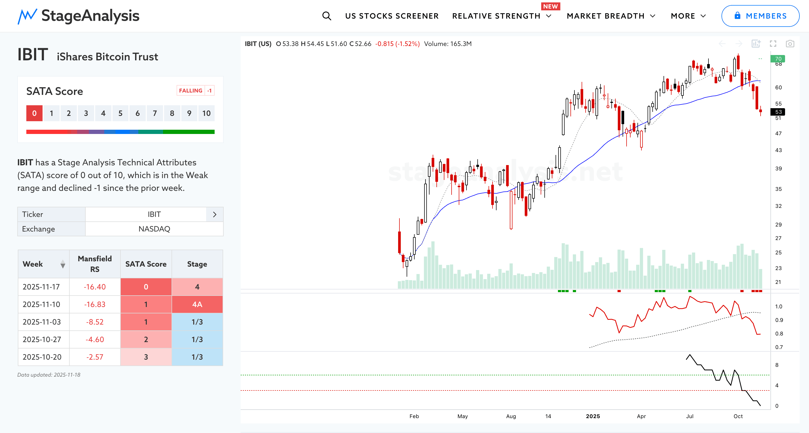The height and width of the screenshot is (433, 809).
Task: Click the lock icon in Members button
Action: [737, 16]
